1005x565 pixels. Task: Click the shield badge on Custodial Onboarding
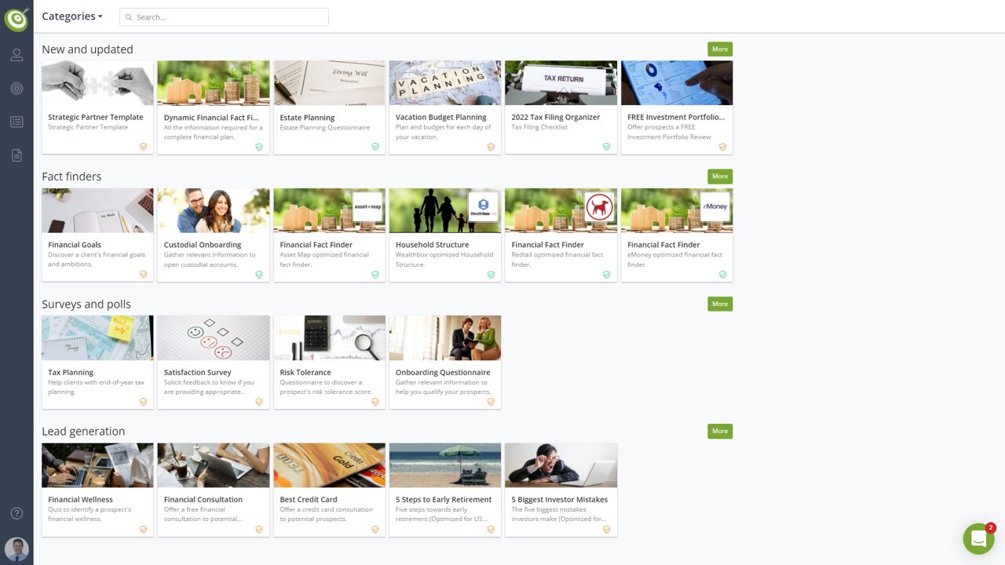(259, 275)
